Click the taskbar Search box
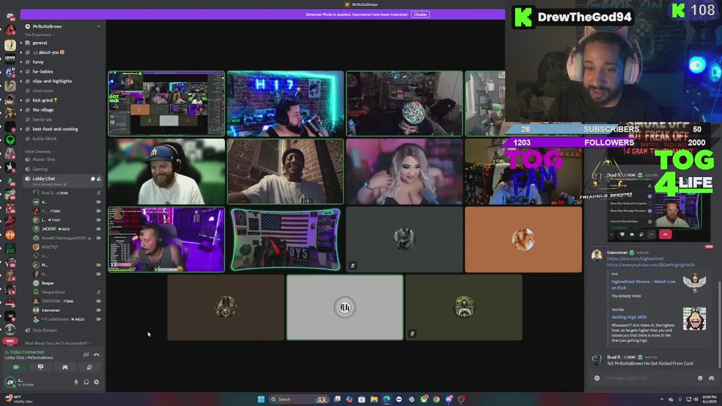The width and height of the screenshot is (722, 406). pyautogui.click(x=299, y=399)
